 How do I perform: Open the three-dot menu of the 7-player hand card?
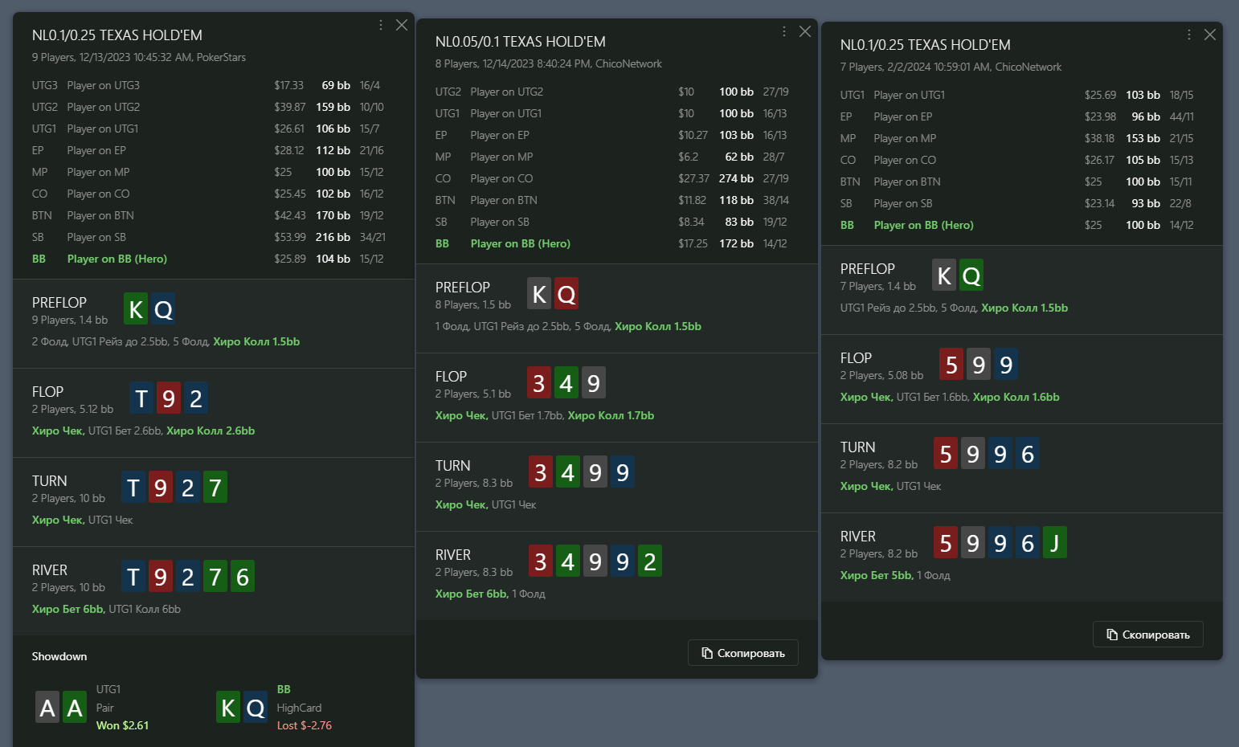point(1189,35)
